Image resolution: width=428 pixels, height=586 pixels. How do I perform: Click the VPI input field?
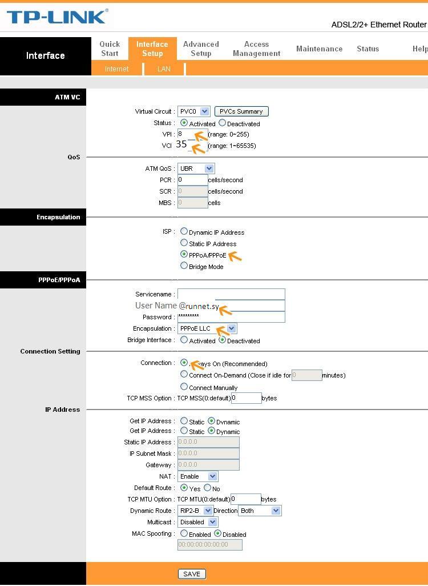tap(192, 134)
